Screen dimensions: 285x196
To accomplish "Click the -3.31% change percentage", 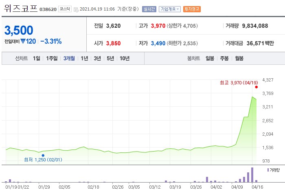I will pyautogui.click(x=51, y=41).
